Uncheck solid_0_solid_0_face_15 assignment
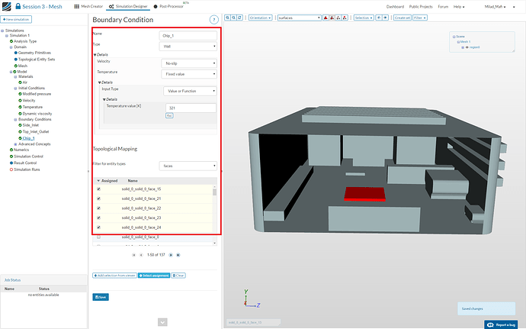 click(98, 189)
